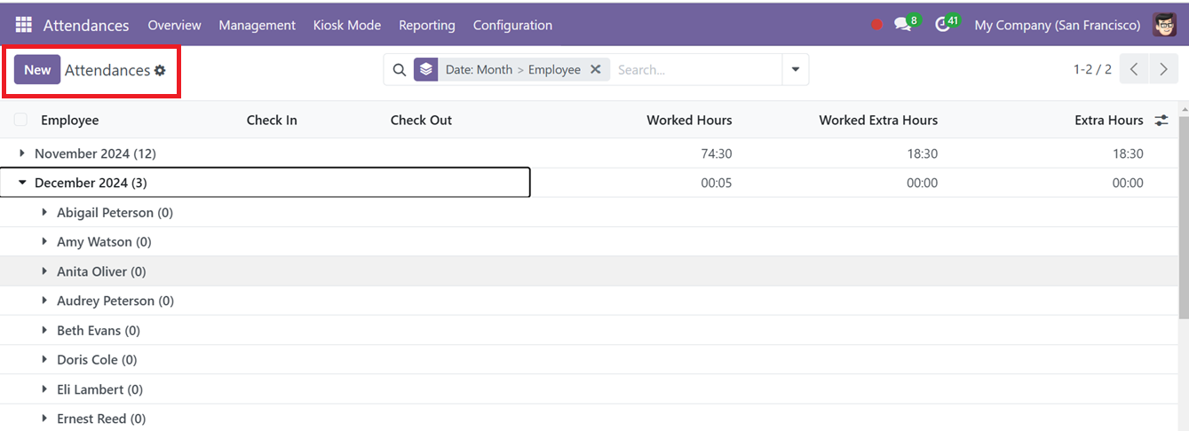Toggle the search options dropdown arrow
The width and height of the screenshot is (1189, 431).
point(796,69)
